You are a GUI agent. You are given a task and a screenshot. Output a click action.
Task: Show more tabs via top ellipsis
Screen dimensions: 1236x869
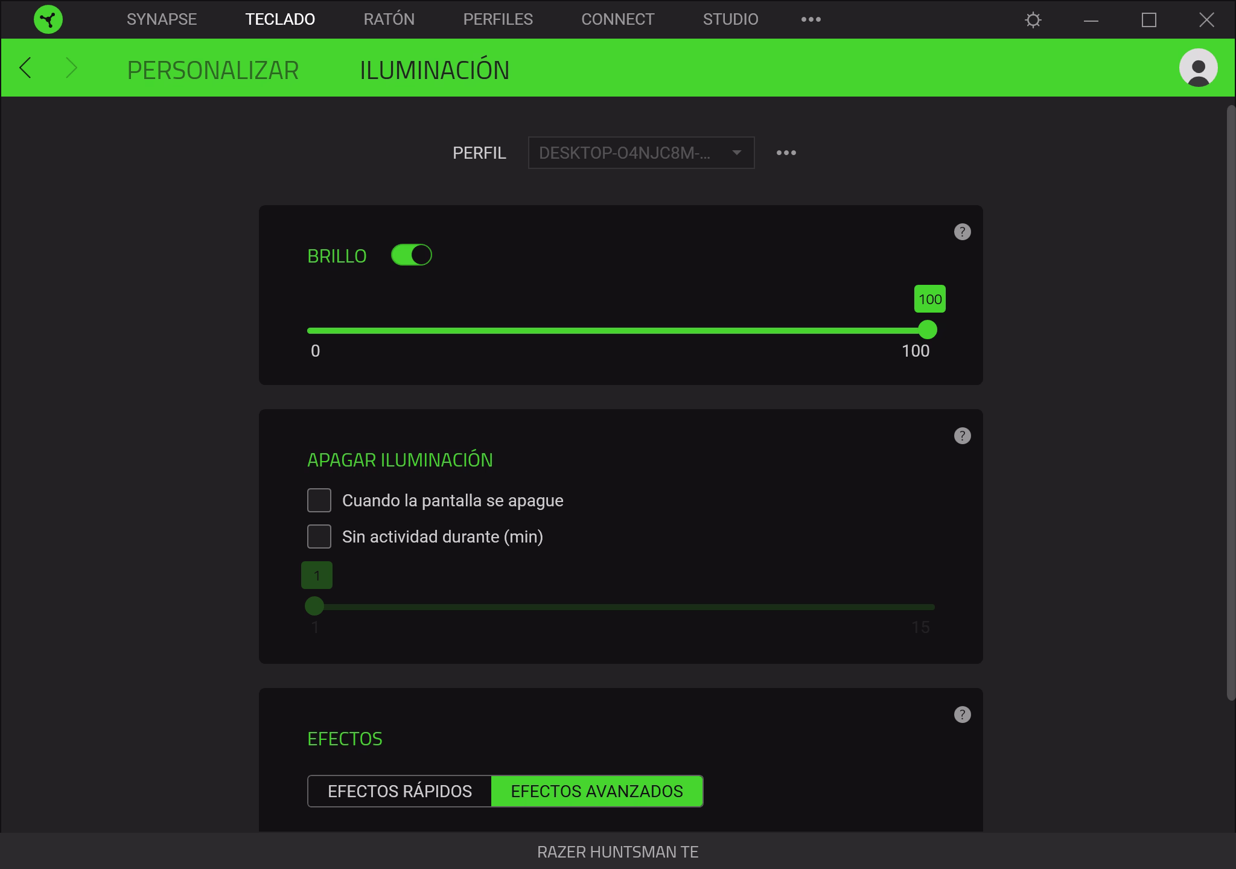click(x=811, y=19)
